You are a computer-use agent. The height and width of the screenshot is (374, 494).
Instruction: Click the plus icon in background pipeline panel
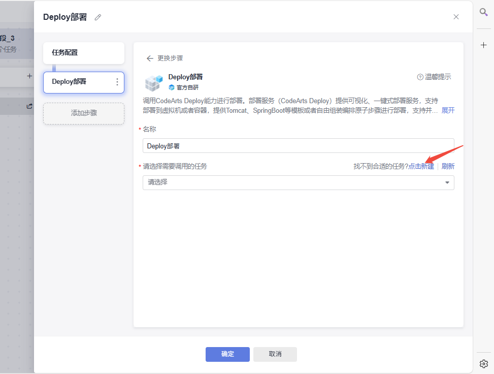(x=29, y=76)
